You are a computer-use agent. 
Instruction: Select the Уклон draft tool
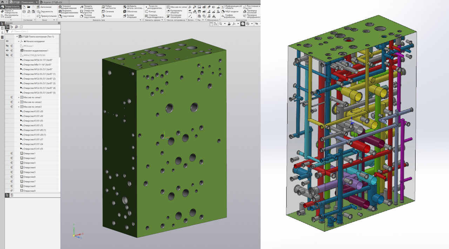click(106, 16)
